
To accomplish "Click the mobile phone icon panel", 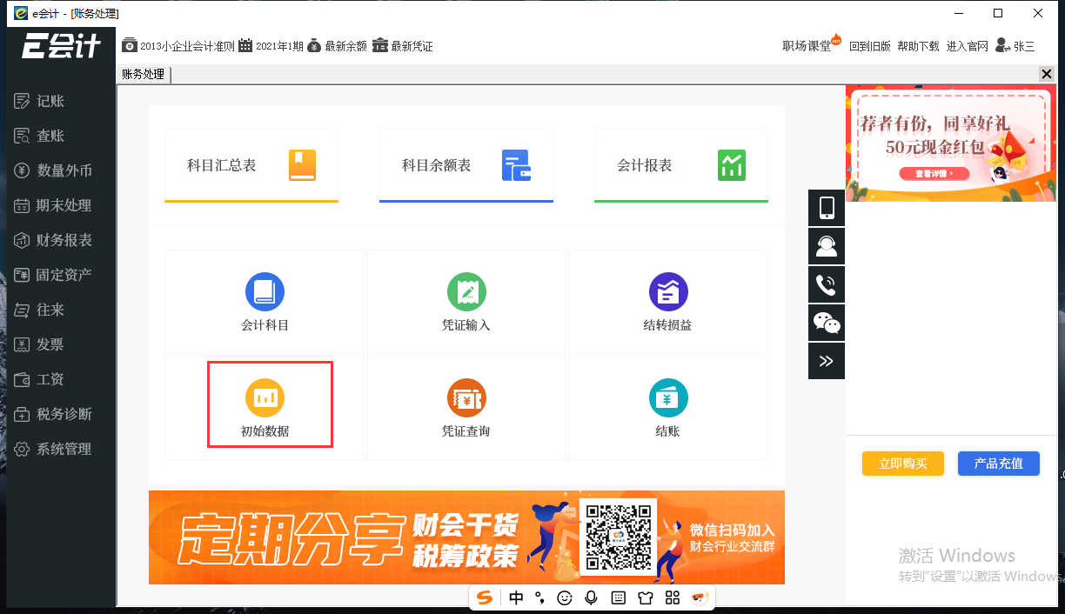I will tap(826, 208).
